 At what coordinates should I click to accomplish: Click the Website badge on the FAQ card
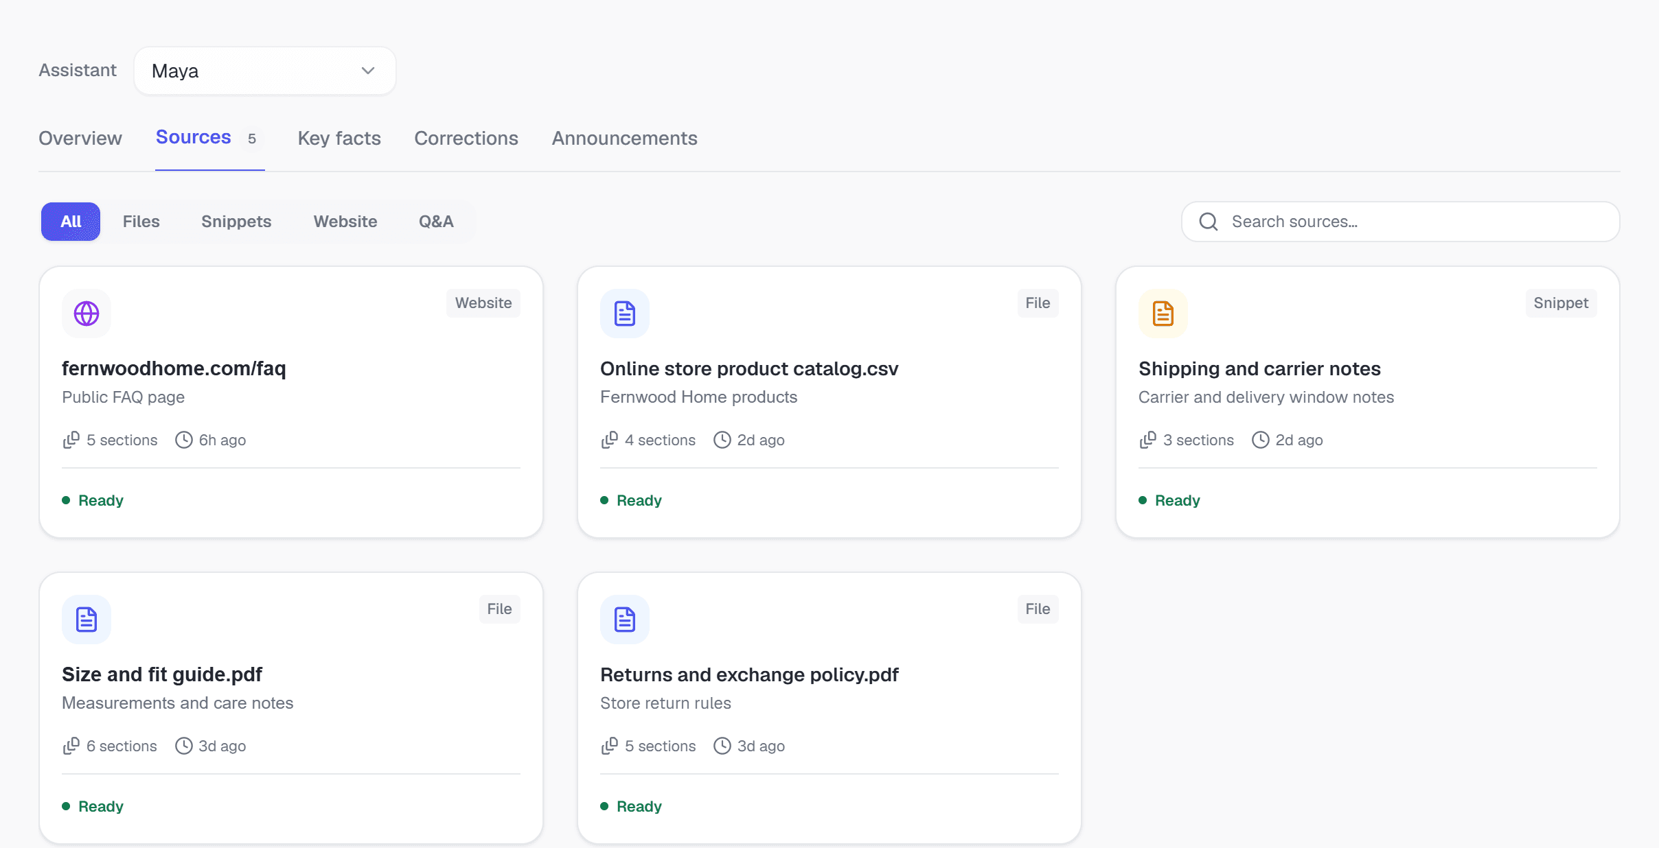coord(483,303)
